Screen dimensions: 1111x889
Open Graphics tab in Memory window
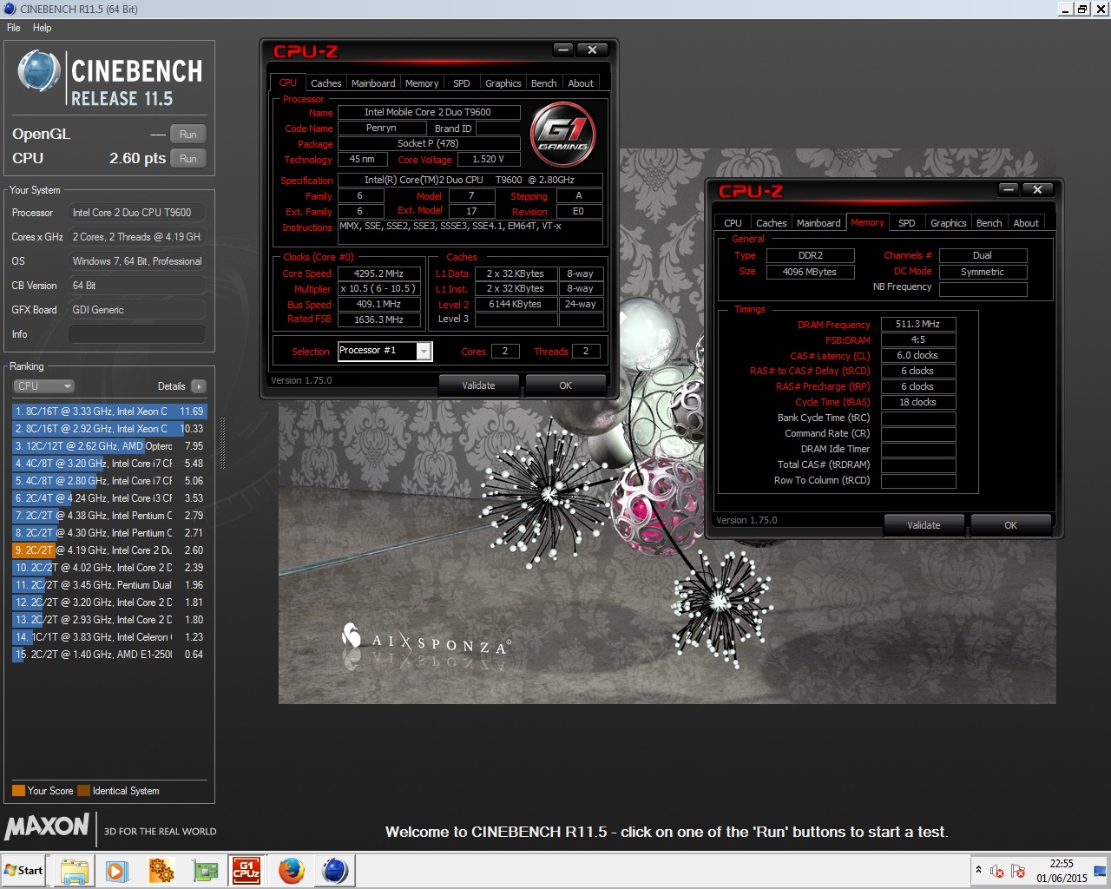(949, 223)
